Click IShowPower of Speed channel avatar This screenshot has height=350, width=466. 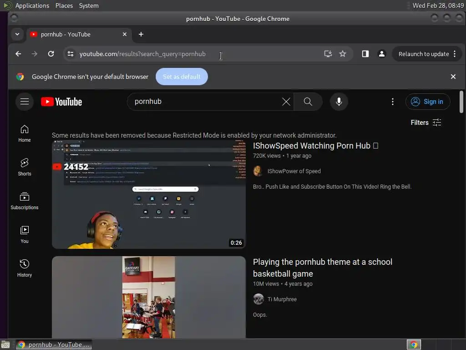258,171
